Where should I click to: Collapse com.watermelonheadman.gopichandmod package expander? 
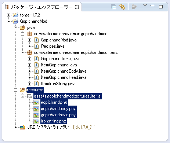(x=22, y=34)
